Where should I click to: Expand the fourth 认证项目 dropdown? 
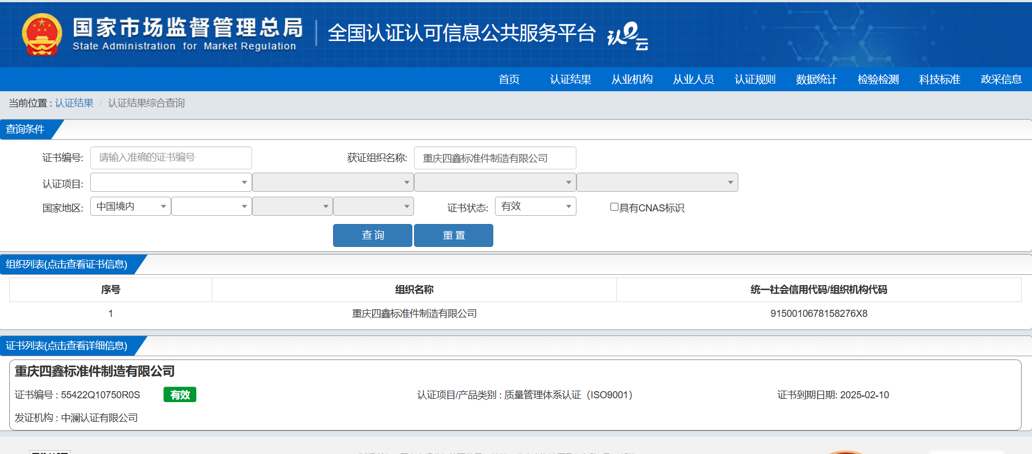pyautogui.click(x=657, y=182)
